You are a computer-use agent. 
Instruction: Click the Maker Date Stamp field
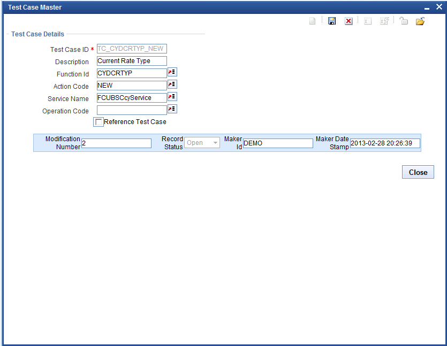[385, 143]
